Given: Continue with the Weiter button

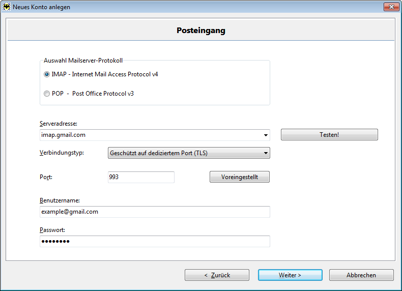Looking at the screenshot, I should pos(290,275).
